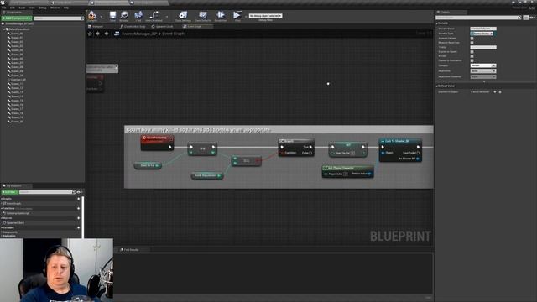The width and height of the screenshot is (537, 302).
Task: Click the Tooltip text field
Action: [x=483, y=47]
